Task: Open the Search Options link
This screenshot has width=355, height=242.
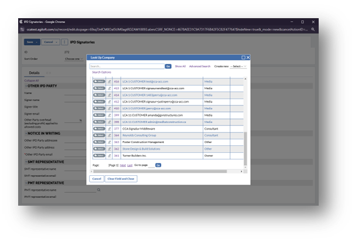Action: click(x=101, y=72)
